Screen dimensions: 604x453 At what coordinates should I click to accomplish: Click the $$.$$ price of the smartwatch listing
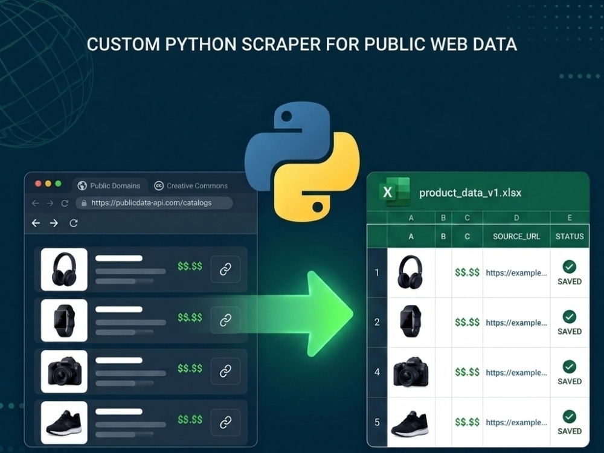(x=190, y=318)
